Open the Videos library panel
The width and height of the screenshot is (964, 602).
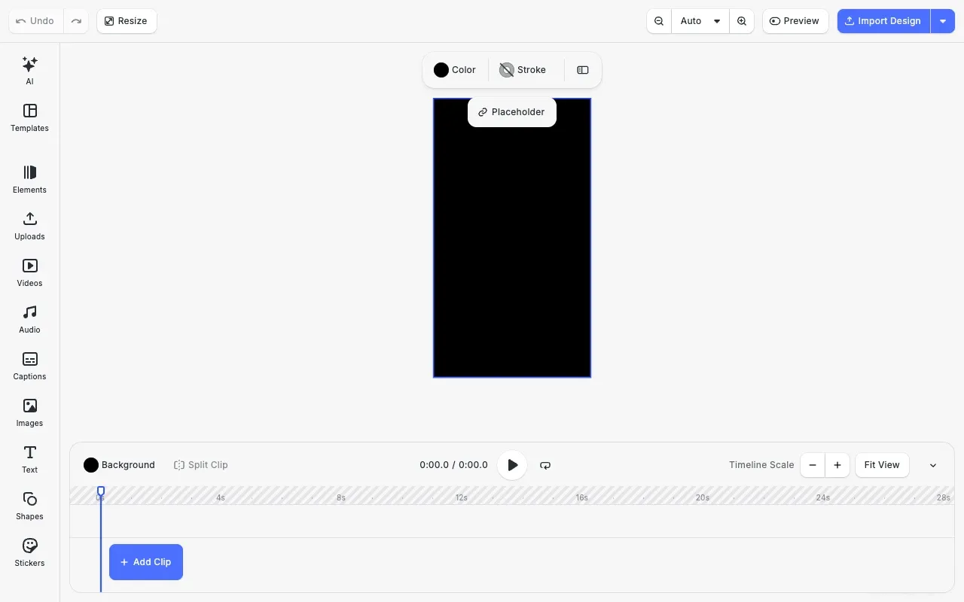(x=29, y=272)
